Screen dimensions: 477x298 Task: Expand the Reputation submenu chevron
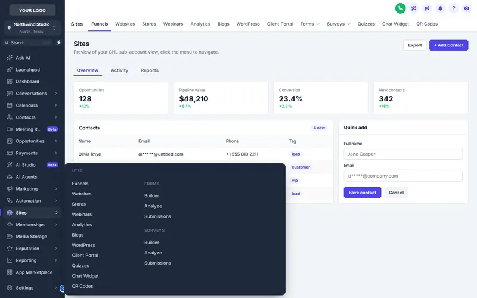pyautogui.click(x=56, y=249)
